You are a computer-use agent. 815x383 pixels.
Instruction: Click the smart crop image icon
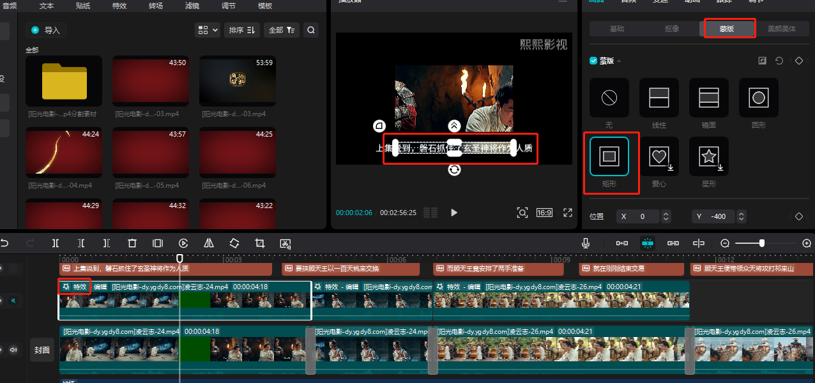286,243
